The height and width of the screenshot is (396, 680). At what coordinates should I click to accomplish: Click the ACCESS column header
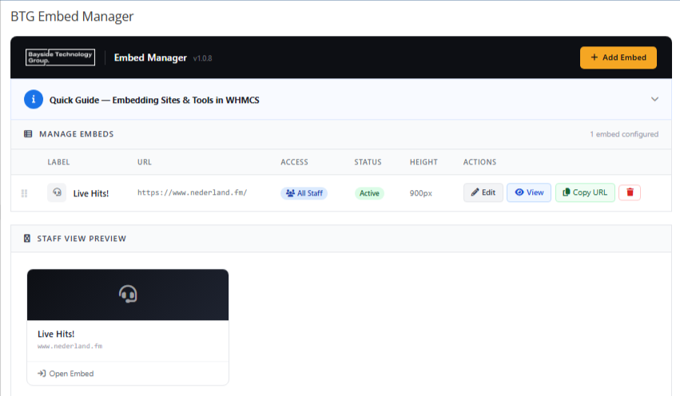pos(294,162)
